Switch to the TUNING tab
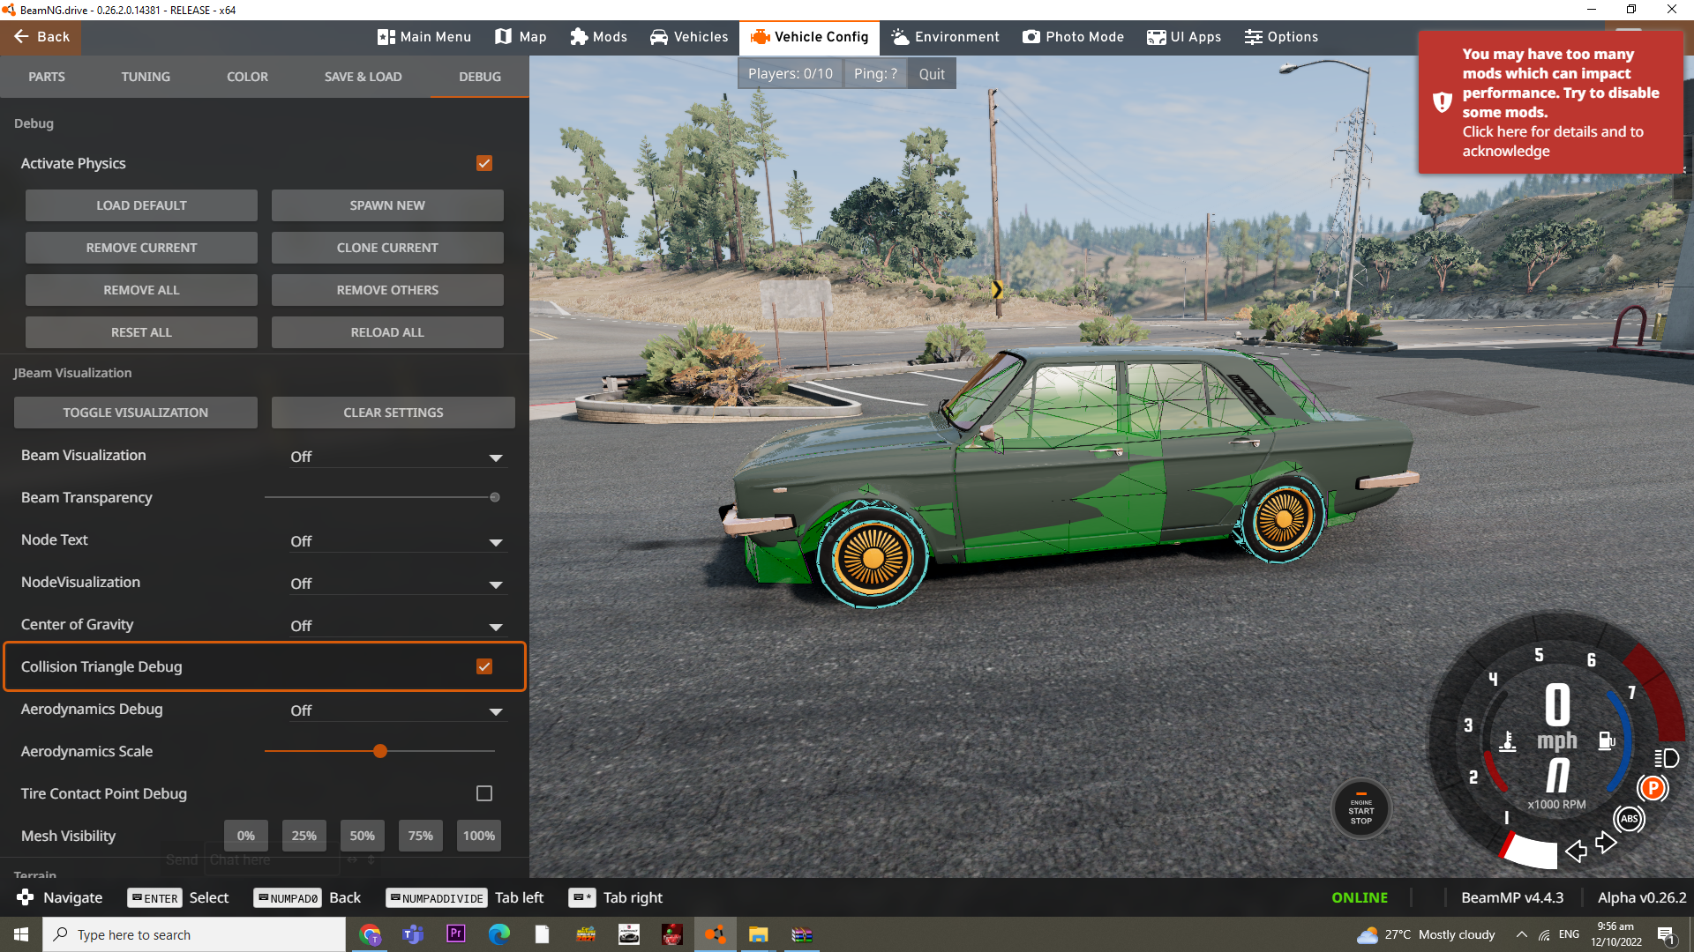Viewport: 1694px width, 952px height. pyautogui.click(x=146, y=77)
